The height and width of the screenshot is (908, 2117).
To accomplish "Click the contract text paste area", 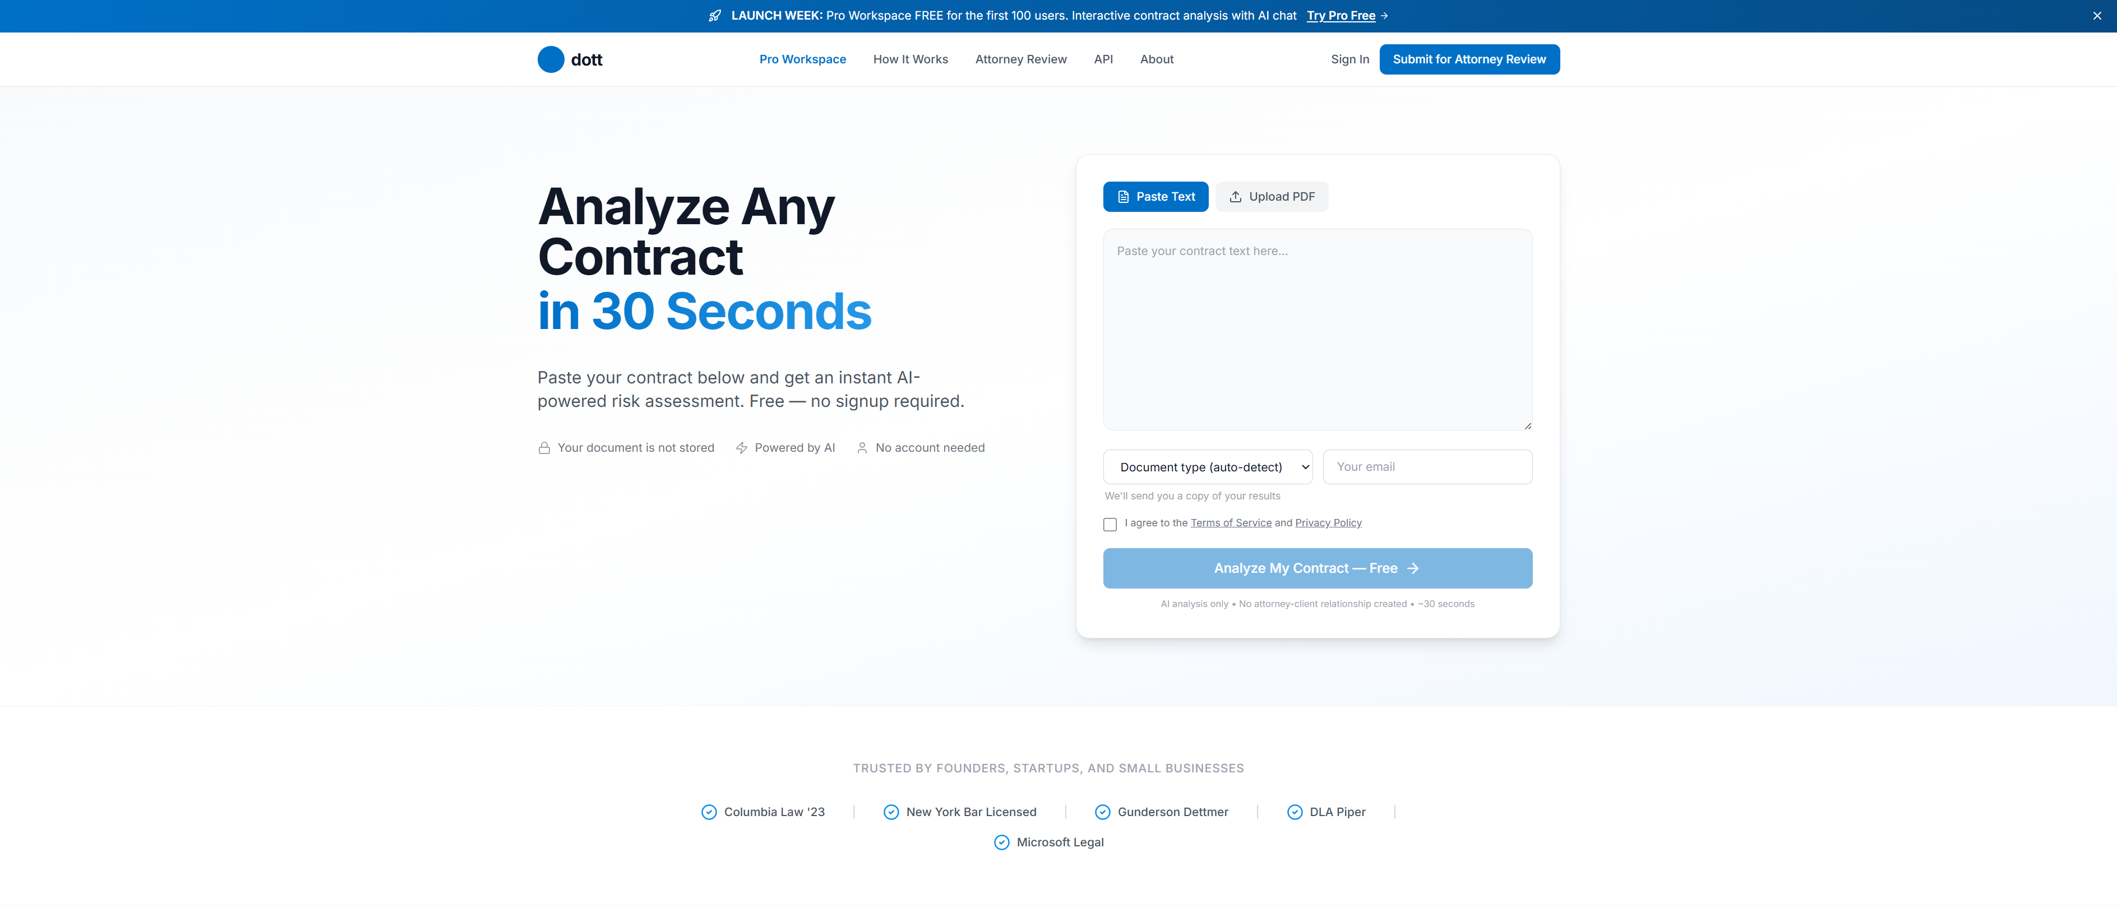I will pos(1316,328).
